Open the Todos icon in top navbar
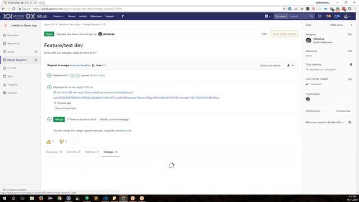Screen dimensions: 359x202 click(x=337, y=16)
